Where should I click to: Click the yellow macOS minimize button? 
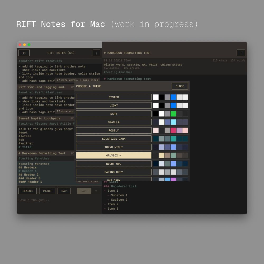(x=25, y=45)
